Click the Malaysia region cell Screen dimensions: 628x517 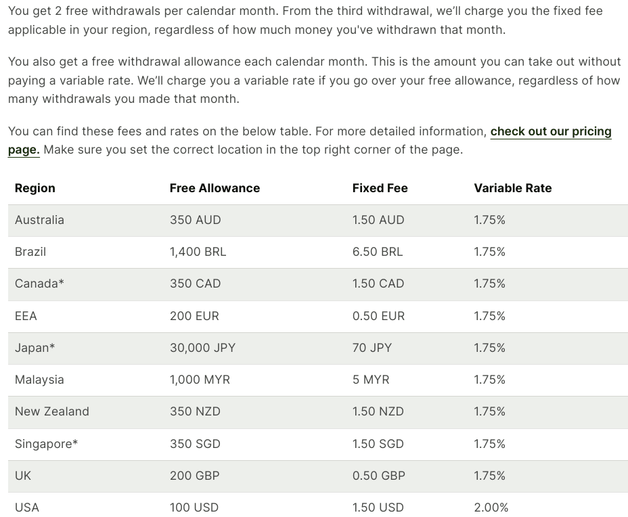(x=39, y=380)
